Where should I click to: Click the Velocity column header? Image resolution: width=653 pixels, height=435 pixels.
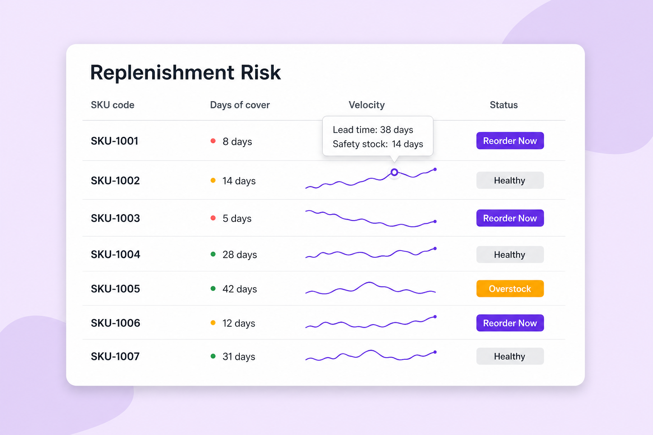[x=366, y=105]
